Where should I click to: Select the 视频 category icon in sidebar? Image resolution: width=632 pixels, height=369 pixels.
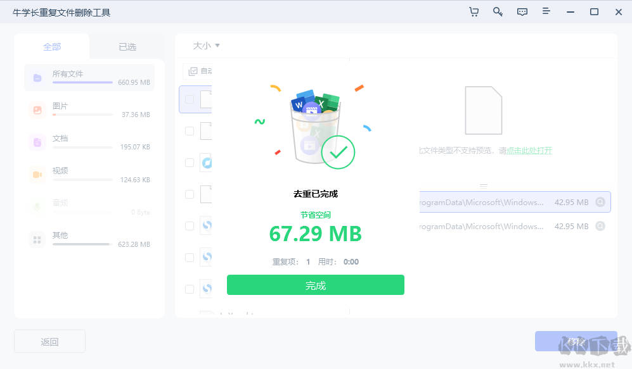[x=35, y=173]
